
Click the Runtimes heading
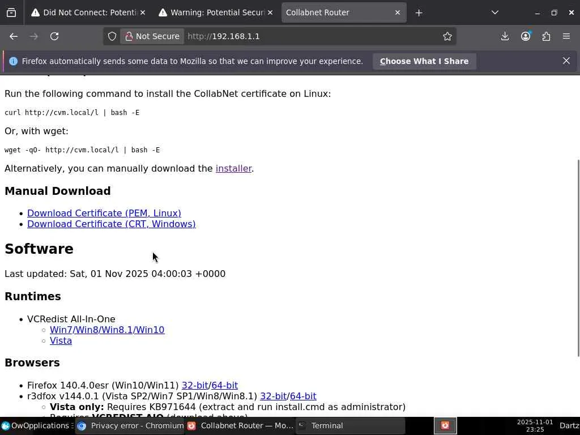click(x=32, y=296)
